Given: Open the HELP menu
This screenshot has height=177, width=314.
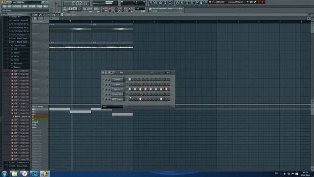Looking at the screenshot, I should (46, 6).
